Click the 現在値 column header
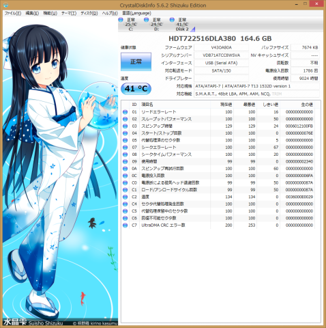The height and width of the screenshot is (328, 326). (222, 105)
